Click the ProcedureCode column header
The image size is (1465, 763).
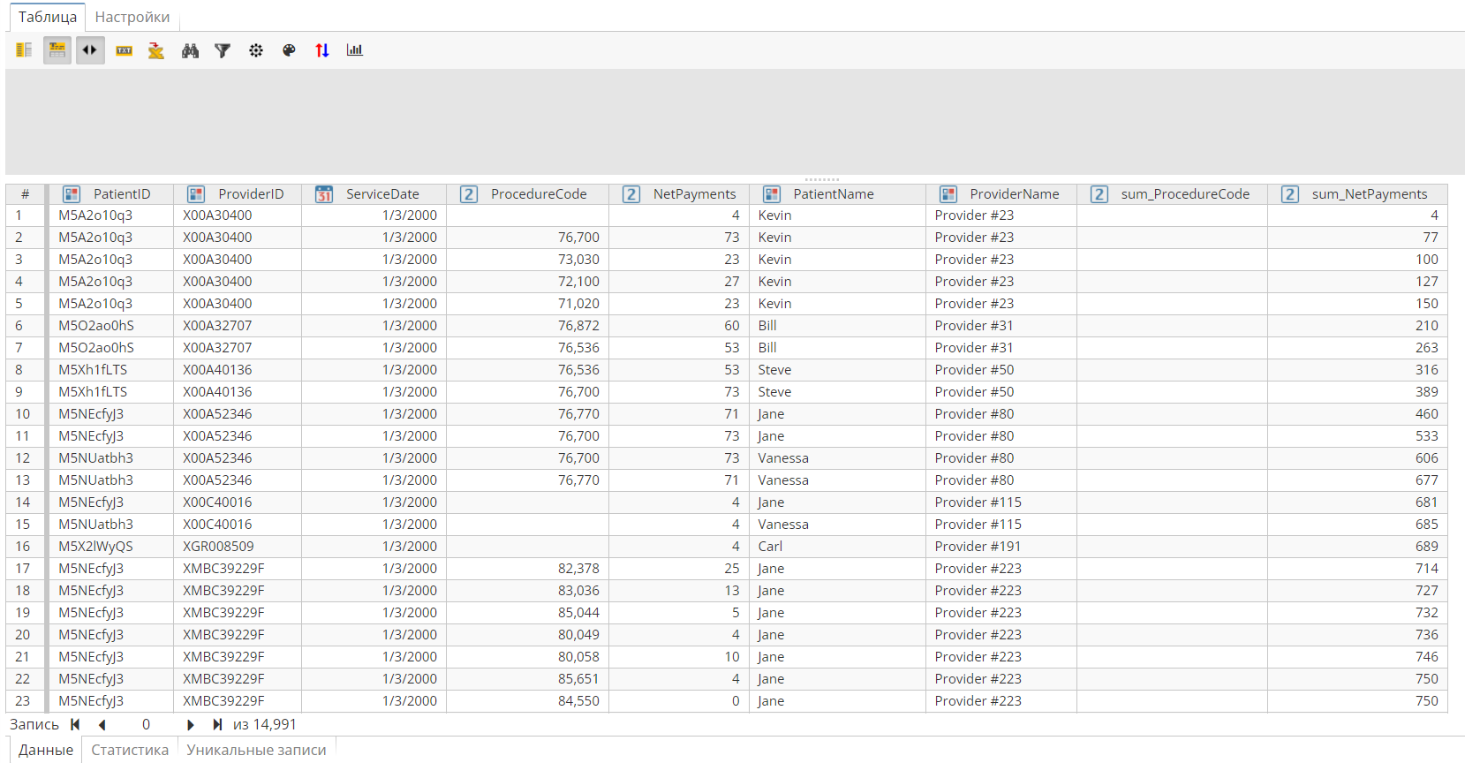(x=528, y=194)
